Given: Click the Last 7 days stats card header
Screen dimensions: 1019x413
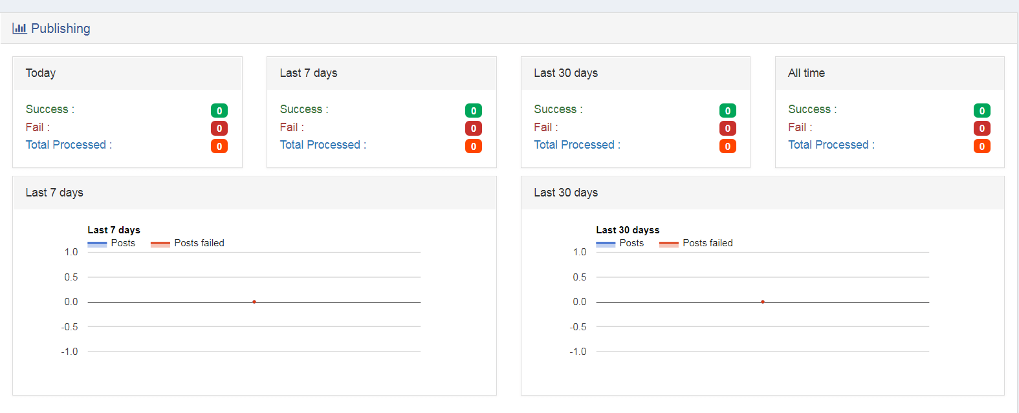Looking at the screenshot, I should click(382, 73).
